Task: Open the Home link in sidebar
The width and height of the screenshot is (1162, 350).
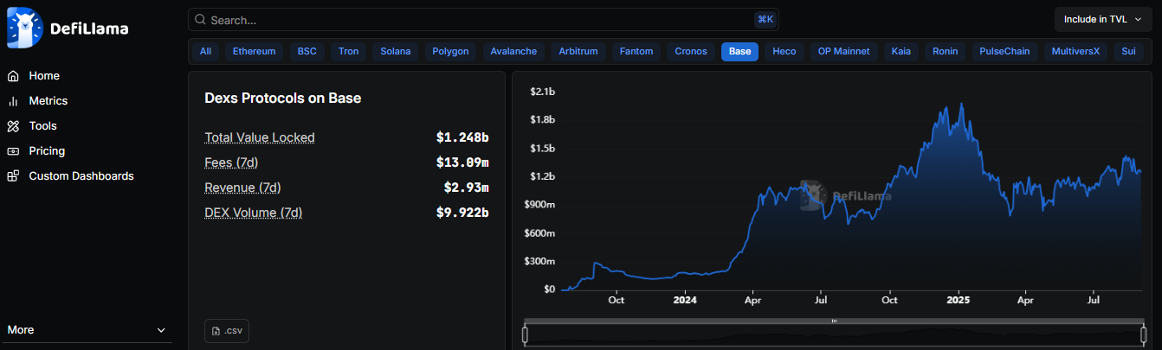Action: pyautogui.click(x=44, y=76)
